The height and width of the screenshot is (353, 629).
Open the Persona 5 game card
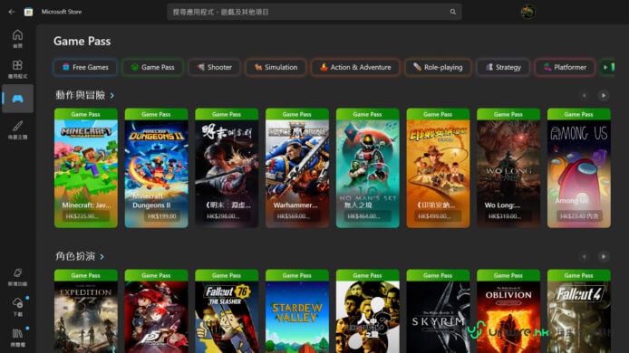pyautogui.click(x=157, y=311)
